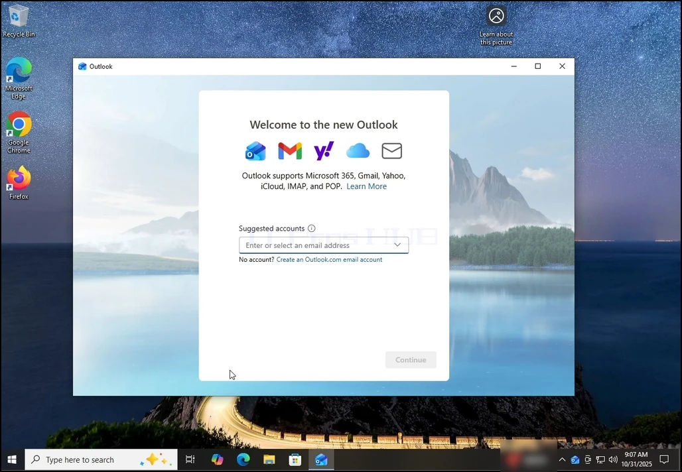Show hidden system tray icons
The width and height of the screenshot is (682, 472).
coord(562,460)
